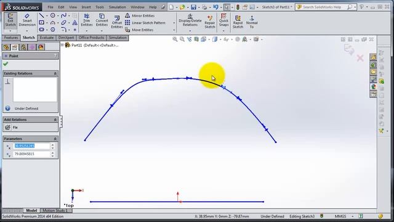Open the DisplayManager tab icon
Image resolution: width=394 pixels, height=222 pixels.
click(x=41, y=47)
